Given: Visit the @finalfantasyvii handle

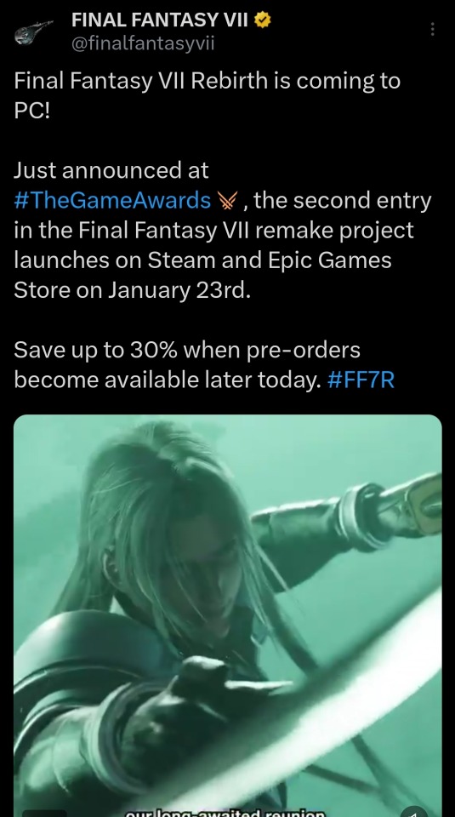Looking at the screenshot, I should [143, 43].
